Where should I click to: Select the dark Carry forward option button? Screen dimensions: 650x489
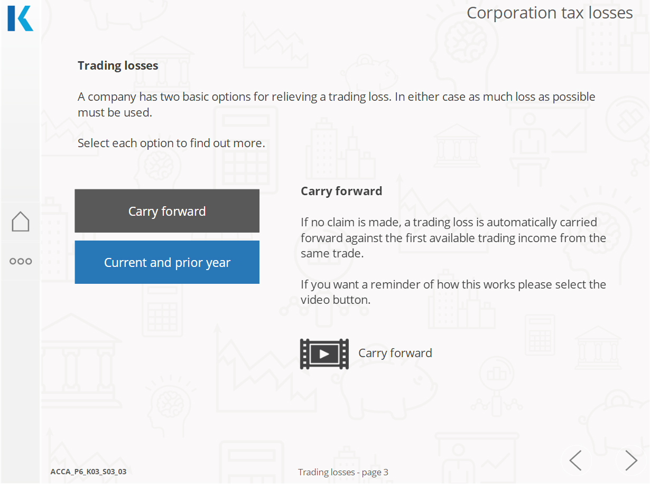click(167, 211)
